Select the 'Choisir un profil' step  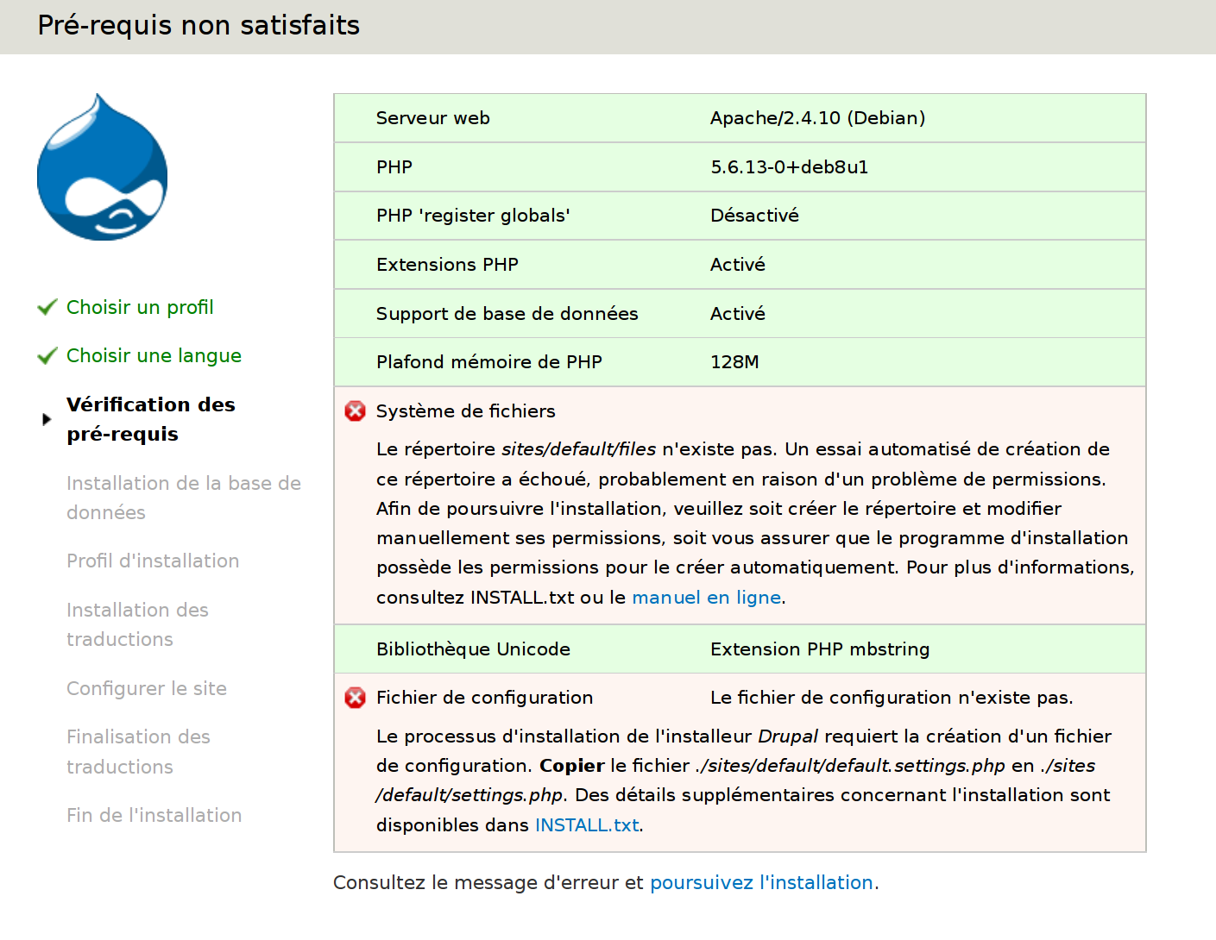coord(140,308)
